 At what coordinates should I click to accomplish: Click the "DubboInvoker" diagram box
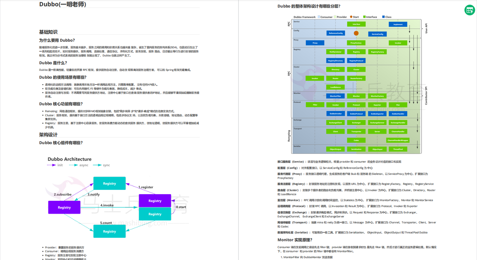pyautogui.click(x=336, y=113)
